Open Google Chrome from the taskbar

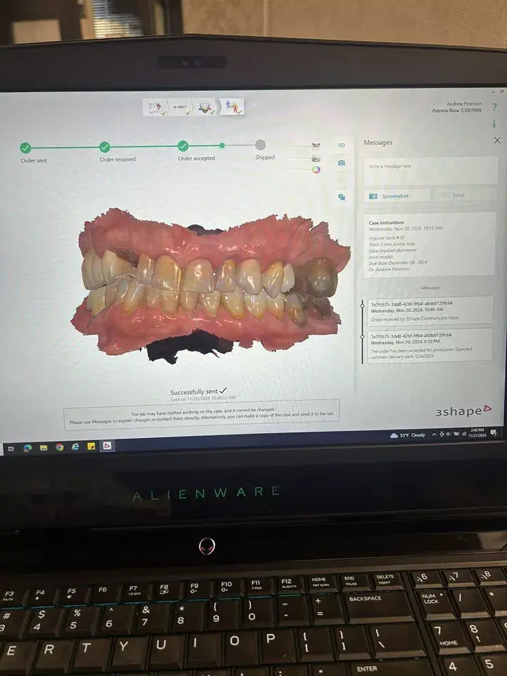click(59, 447)
